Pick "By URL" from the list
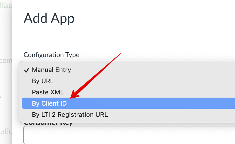Image resolution: width=235 pixels, height=144 pixels. click(43, 81)
